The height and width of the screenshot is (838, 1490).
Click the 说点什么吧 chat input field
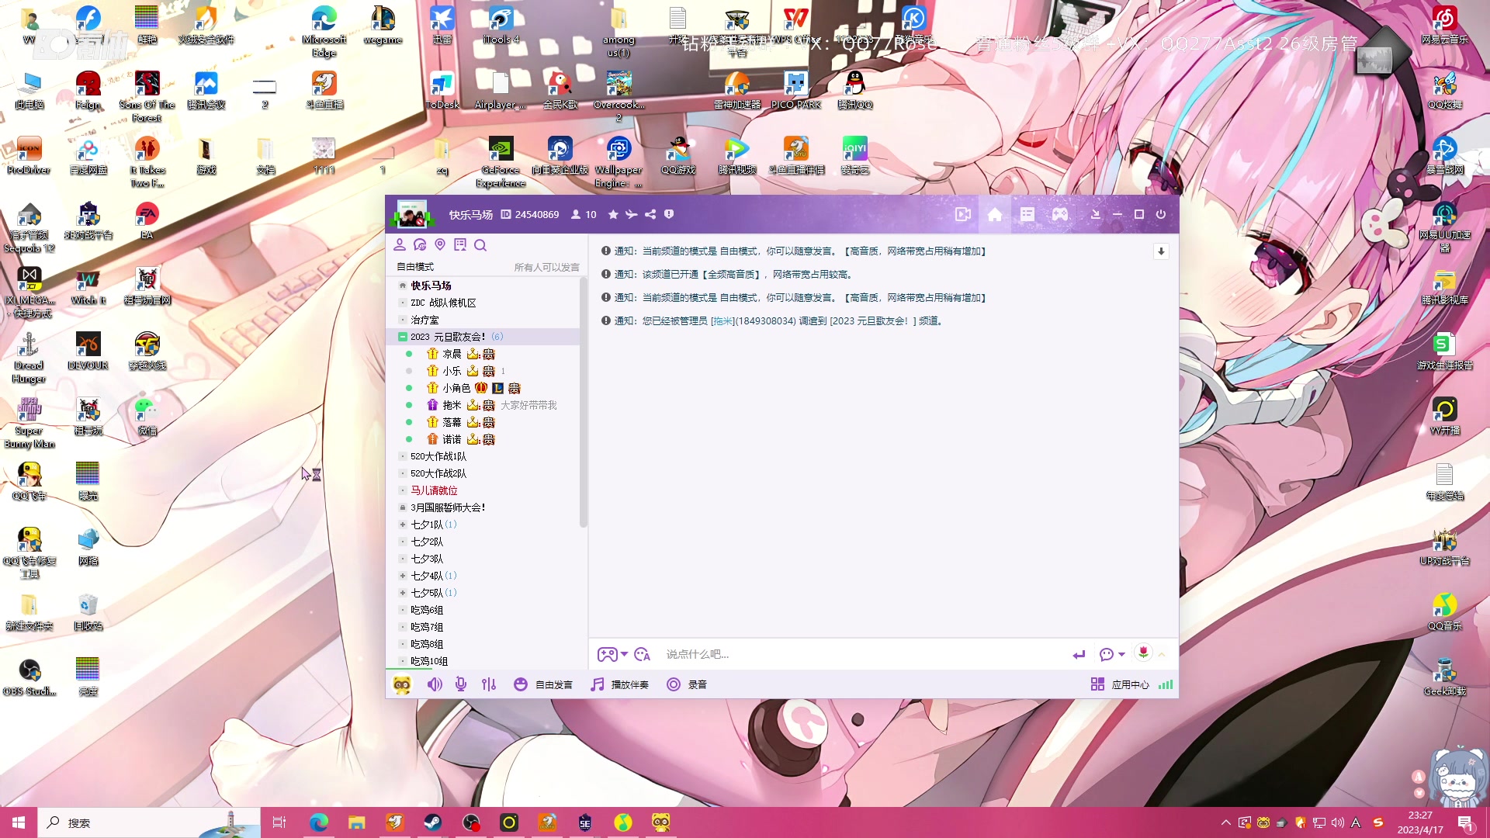tap(861, 654)
